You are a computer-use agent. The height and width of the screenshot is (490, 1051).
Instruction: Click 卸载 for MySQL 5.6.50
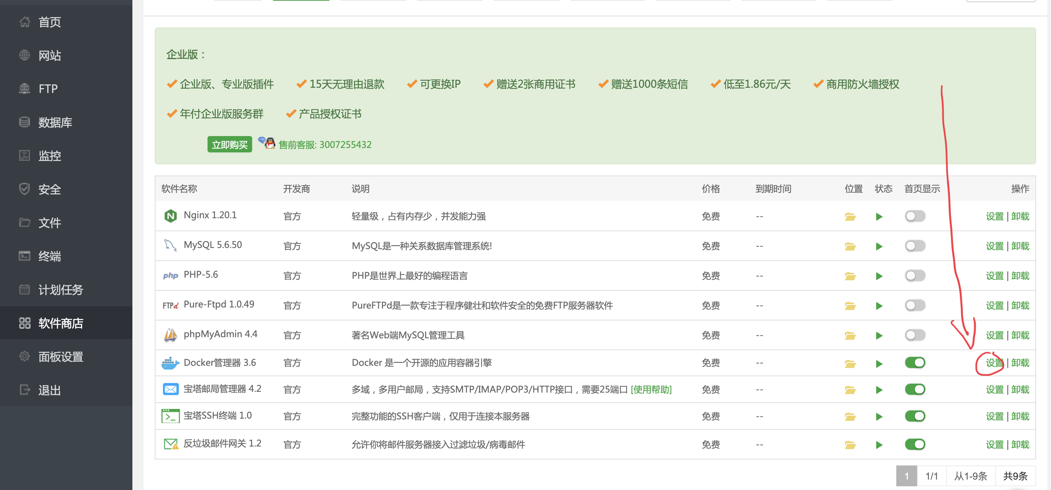[x=1020, y=246]
